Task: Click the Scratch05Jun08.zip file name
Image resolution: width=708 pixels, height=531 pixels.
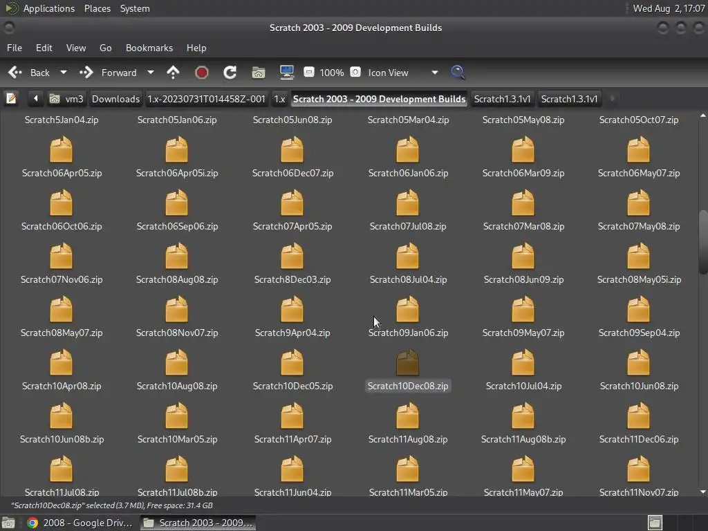Action: [292, 120]
